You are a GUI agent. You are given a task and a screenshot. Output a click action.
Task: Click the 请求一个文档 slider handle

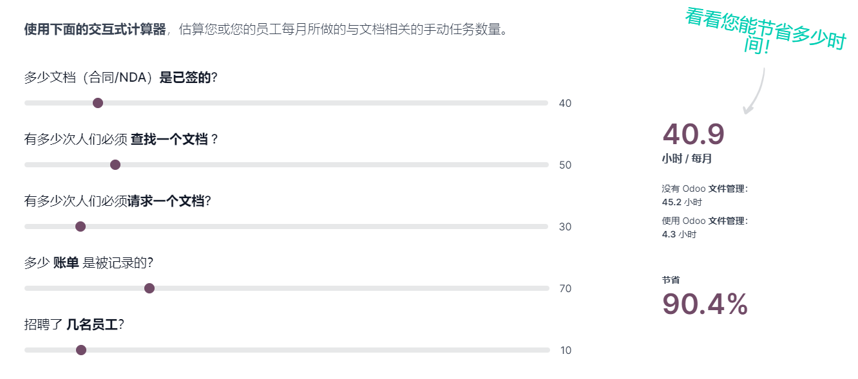point(81,226)
